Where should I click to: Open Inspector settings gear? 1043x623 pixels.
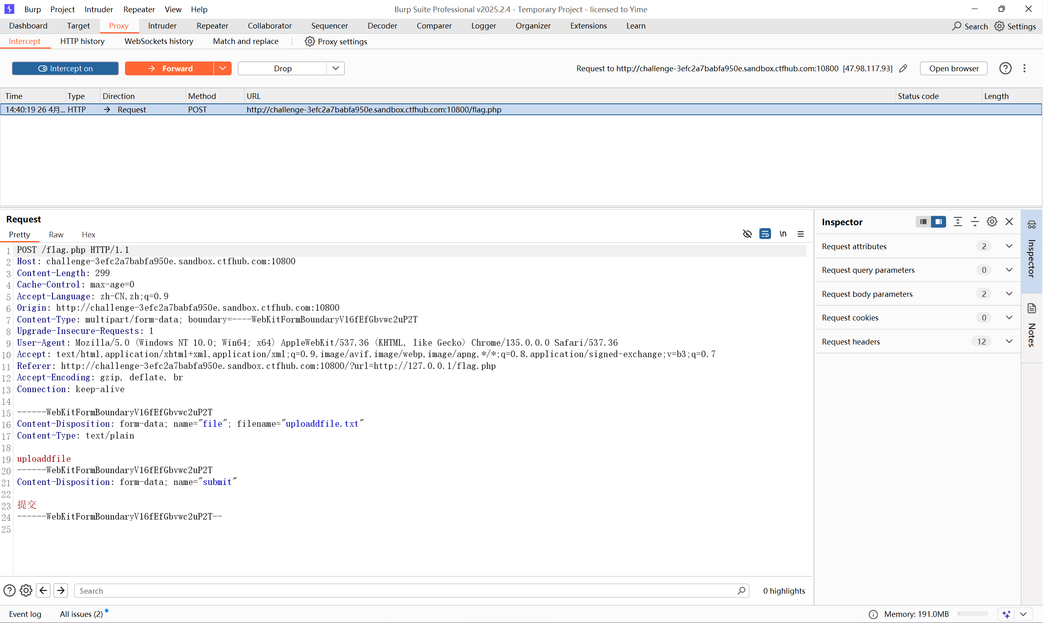(992, 222)
